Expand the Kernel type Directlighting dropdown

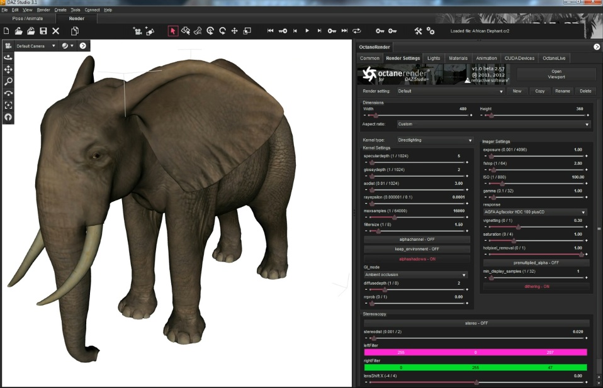pyautogui.click(x=434, y=140)
